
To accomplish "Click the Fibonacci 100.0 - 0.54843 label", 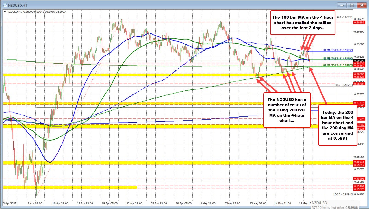I will click(343, 195).
